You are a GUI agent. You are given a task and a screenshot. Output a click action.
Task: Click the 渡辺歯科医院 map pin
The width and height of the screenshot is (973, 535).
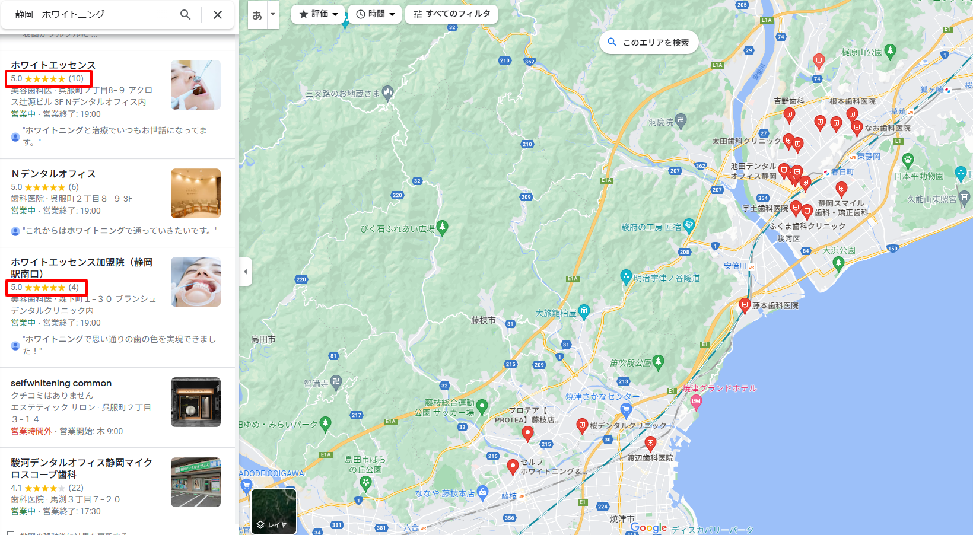(x=650, y=443)
